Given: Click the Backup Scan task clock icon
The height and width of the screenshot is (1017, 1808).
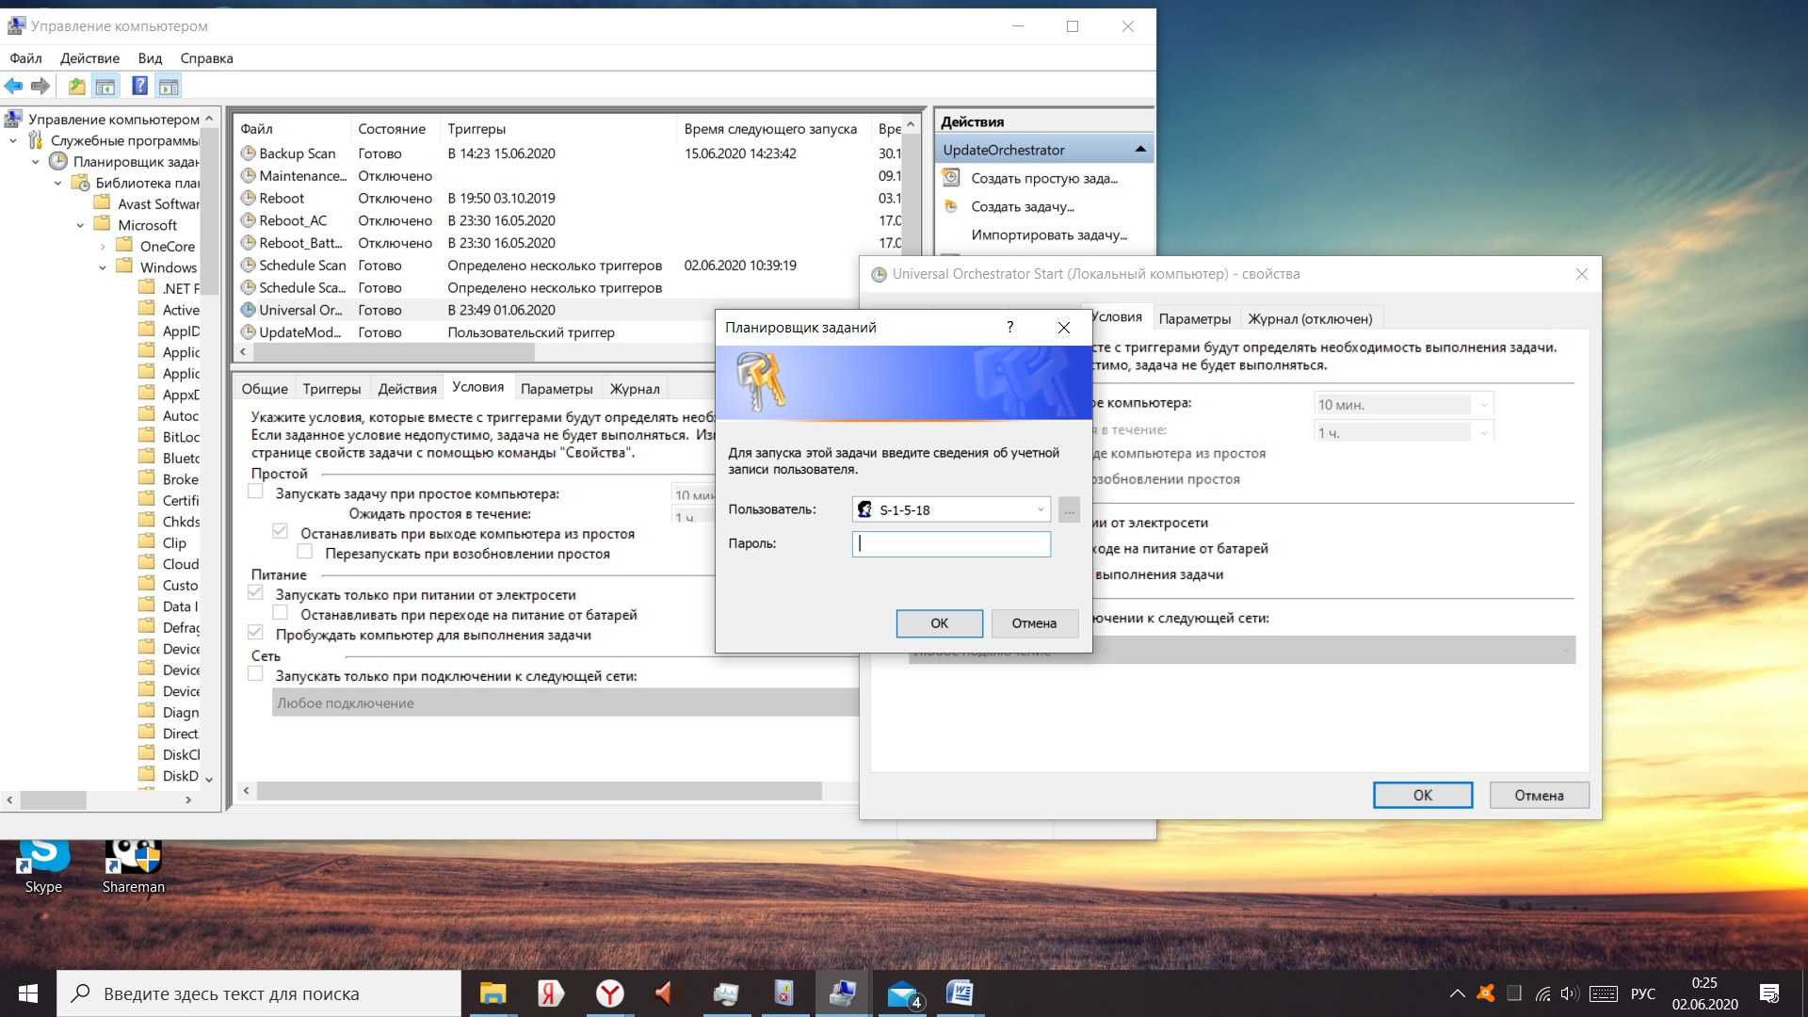Looking at the screenshot, I should 249,153.
